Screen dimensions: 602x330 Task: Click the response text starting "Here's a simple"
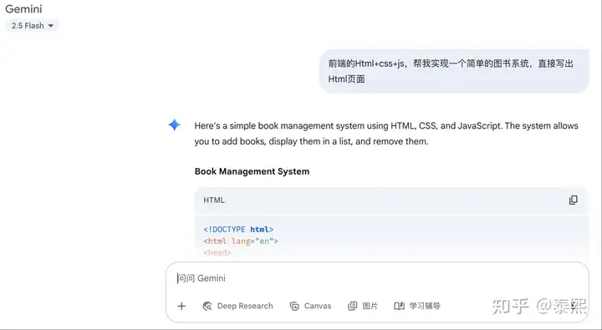(386, 134)
